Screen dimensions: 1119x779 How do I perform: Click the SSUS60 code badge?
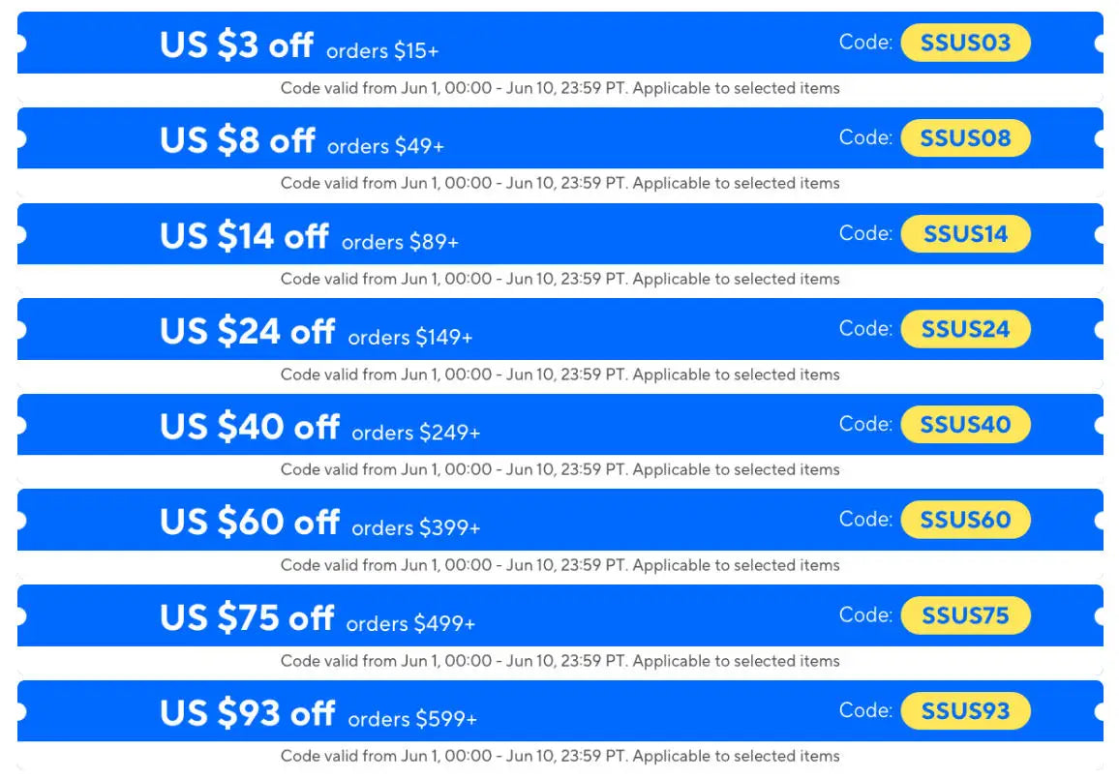[x=965, y=520]
